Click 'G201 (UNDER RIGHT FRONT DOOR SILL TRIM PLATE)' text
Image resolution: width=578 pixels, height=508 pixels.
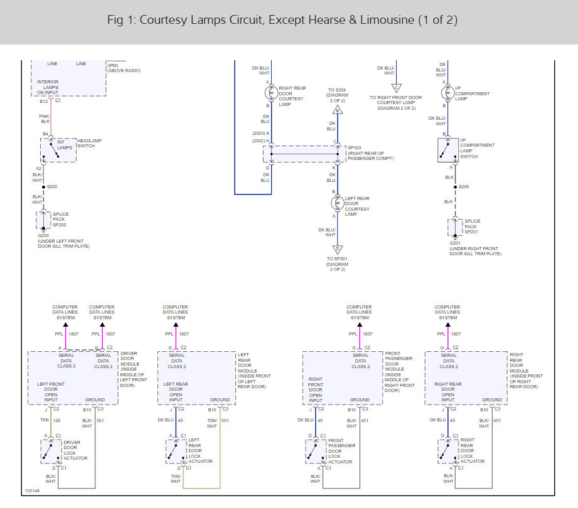coord(476,248)
